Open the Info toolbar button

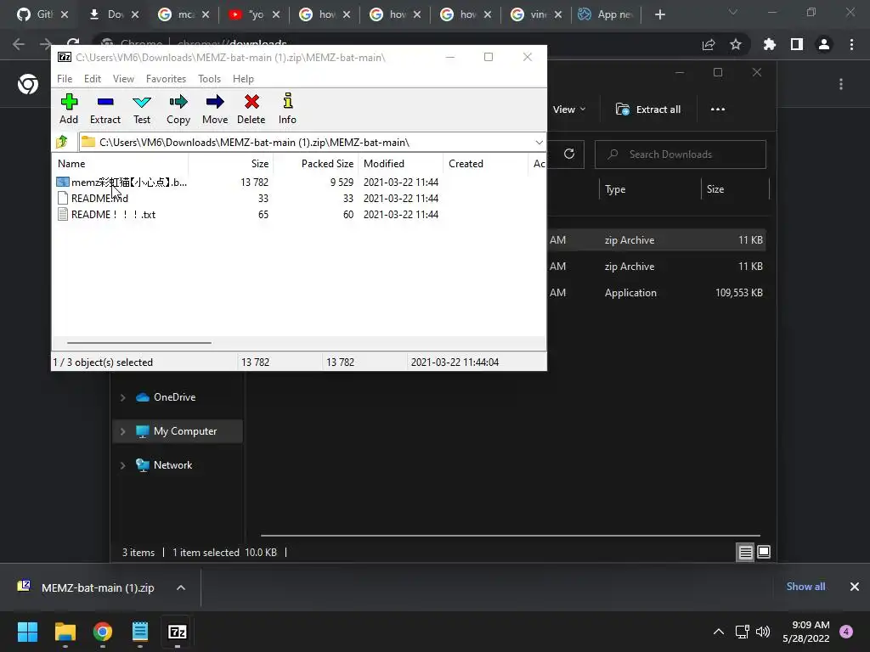[287, 109]
